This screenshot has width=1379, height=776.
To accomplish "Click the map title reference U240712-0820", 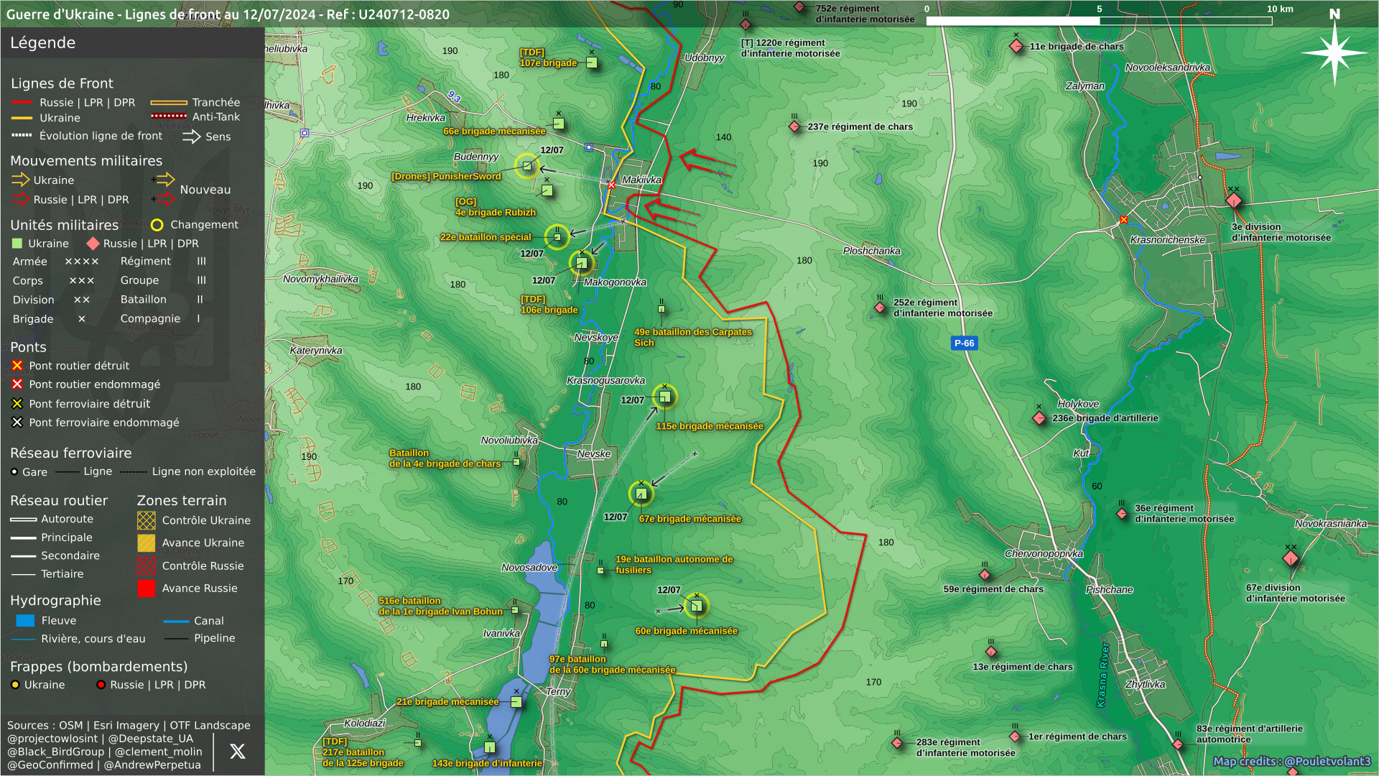I will (x=404, y=14).
